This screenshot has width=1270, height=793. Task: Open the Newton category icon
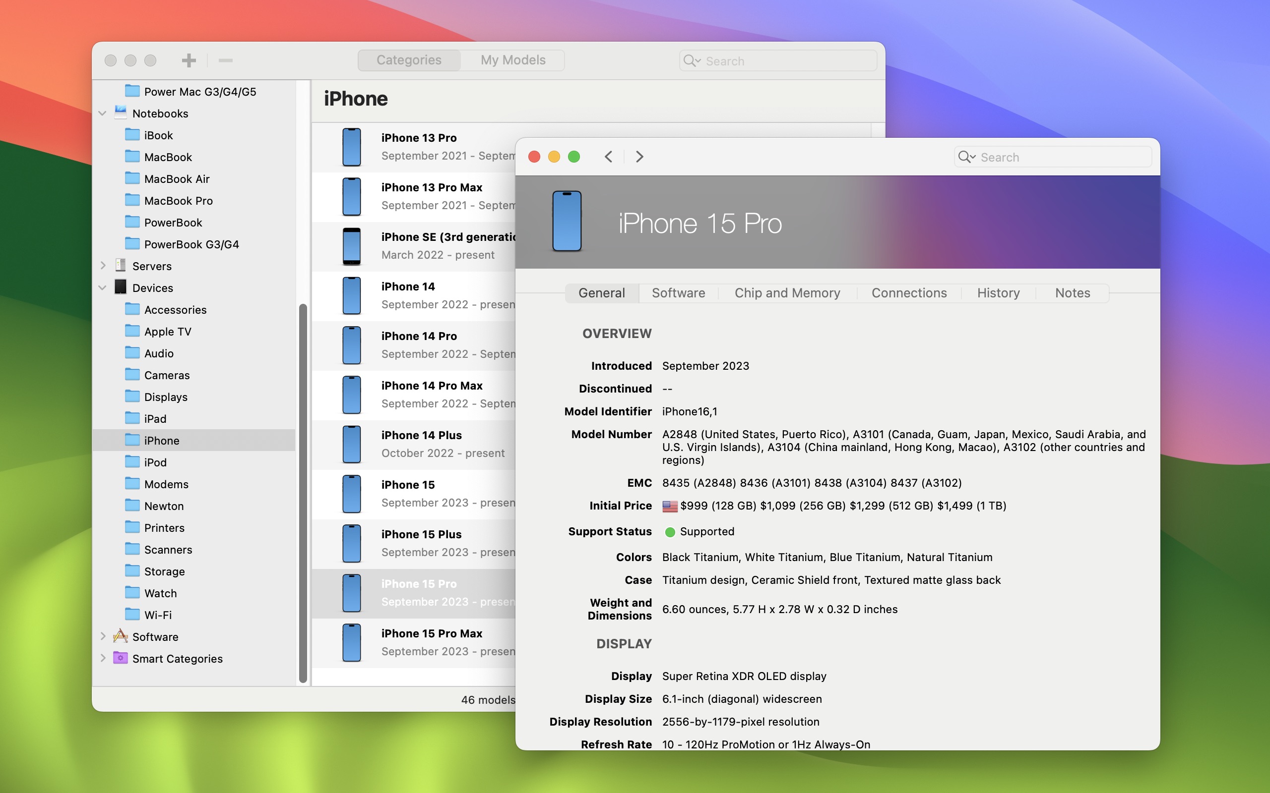click(131, 505)
